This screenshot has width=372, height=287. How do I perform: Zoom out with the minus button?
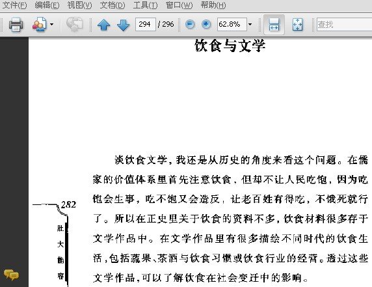pos(190,24)
